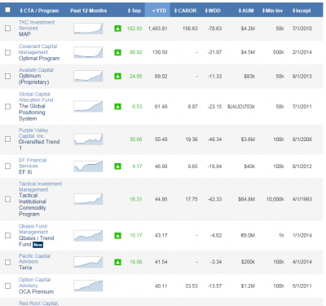This screenshot has height=306, width=326.
Task: Tick the checkbox for Purple Valley Diversified Trend
Action: coord(8,140)
